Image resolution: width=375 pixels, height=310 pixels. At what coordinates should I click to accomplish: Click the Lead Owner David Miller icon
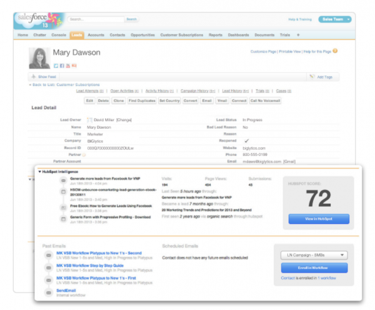click(x=89, y=120)
